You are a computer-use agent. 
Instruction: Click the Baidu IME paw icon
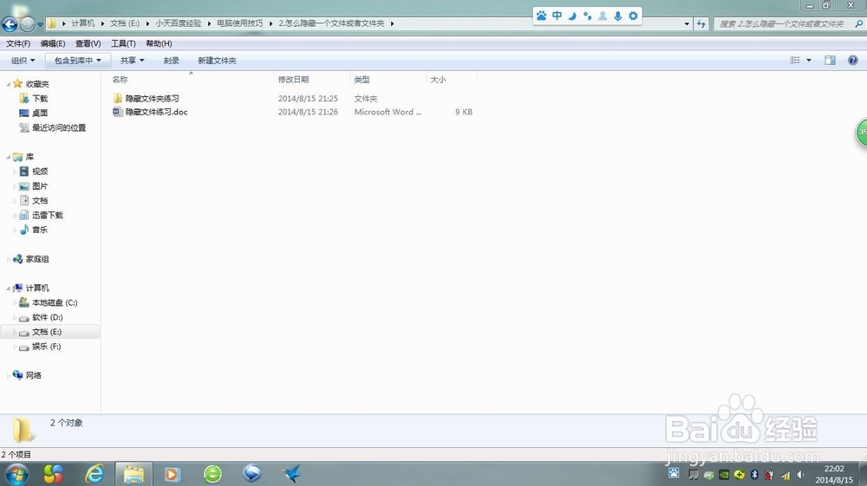(x=541, y=16)
